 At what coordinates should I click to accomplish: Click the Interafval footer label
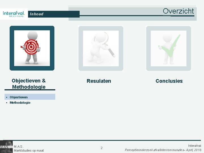tap(194, 146)
